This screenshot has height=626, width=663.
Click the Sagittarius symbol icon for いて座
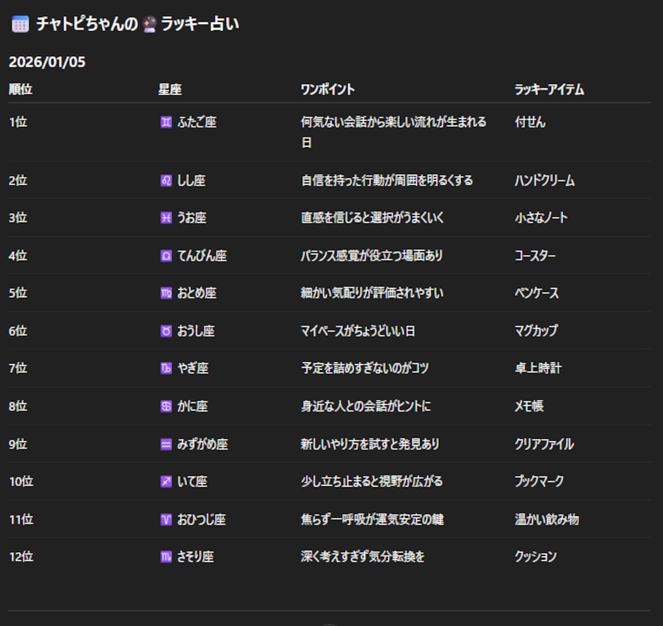click(x=166, y=482)
